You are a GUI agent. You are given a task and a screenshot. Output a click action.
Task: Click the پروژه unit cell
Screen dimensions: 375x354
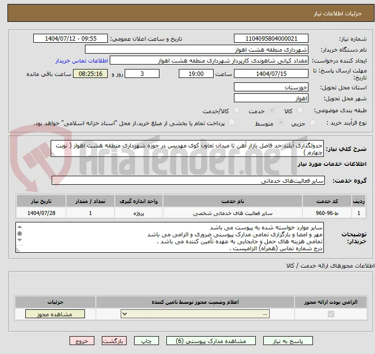pos(139,212)
